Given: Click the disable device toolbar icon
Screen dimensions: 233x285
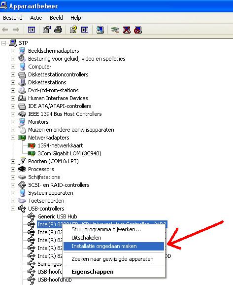Looking at the screenshot, I should (138, 30).
